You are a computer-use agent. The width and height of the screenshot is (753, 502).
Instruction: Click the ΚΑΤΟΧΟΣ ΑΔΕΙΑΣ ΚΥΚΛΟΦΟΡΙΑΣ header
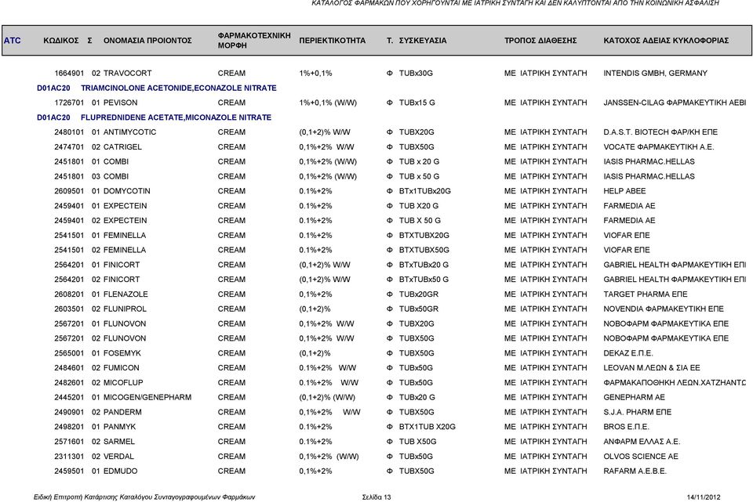click(x=666, y=40)
